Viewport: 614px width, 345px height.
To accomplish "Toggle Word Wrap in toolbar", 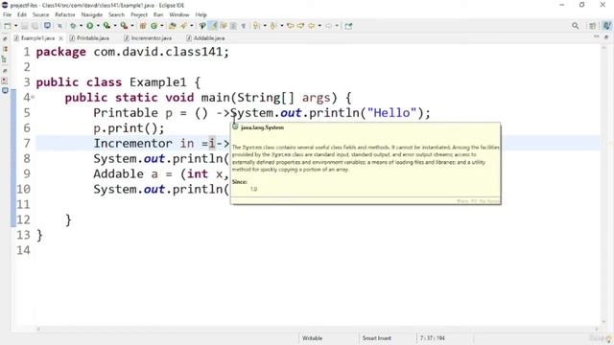I will pyautogui.click(x=224, y=26).
